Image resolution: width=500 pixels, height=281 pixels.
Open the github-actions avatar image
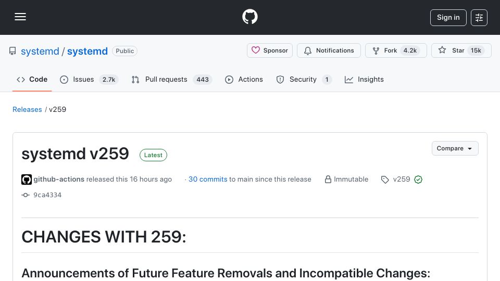(27, 180)
